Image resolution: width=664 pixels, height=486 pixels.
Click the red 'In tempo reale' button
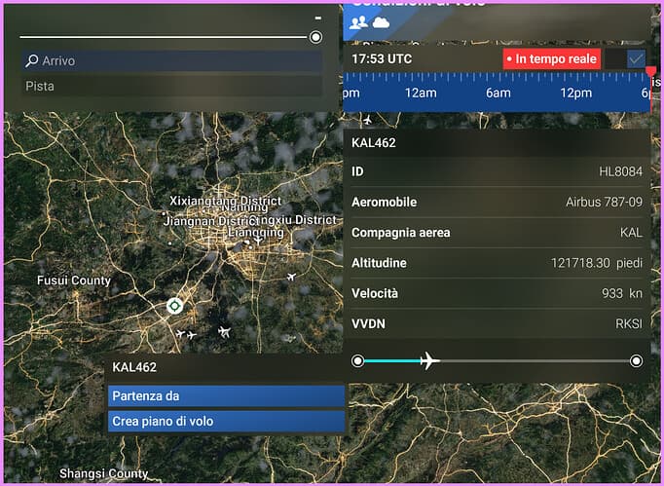pos(551,59)
